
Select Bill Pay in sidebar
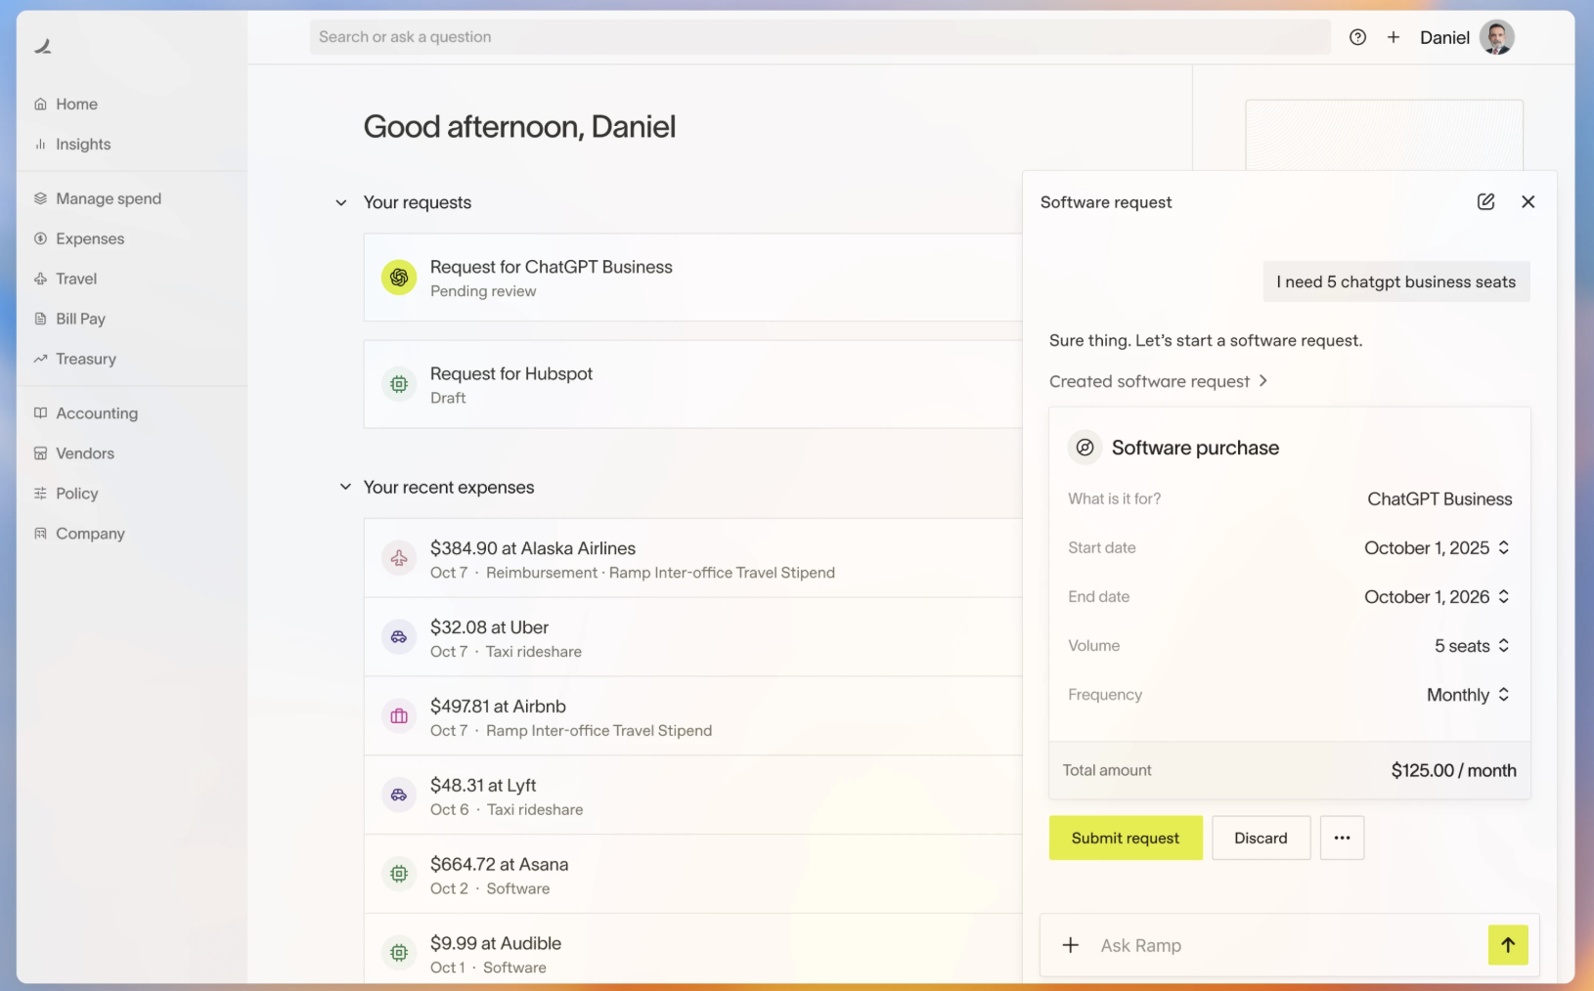coord(69,320)
